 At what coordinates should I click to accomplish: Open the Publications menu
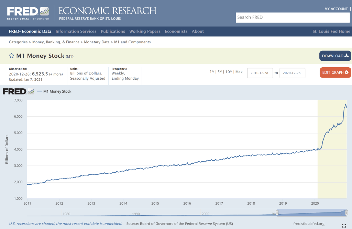(113, 31)
